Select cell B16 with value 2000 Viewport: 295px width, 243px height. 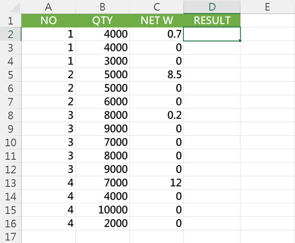point(102,223)
